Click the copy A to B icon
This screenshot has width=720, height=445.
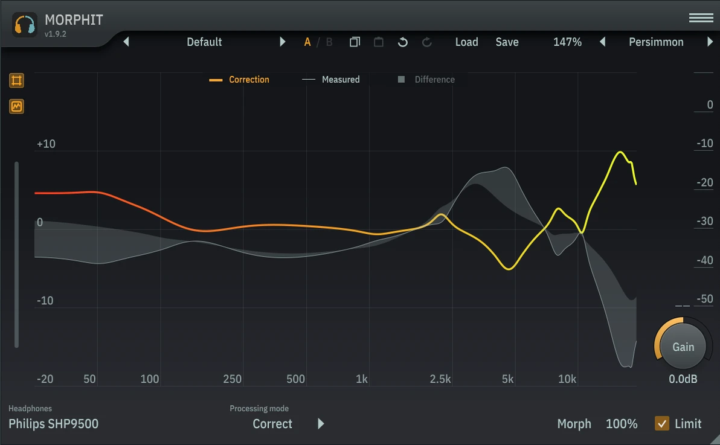click(x=355, y=42)
